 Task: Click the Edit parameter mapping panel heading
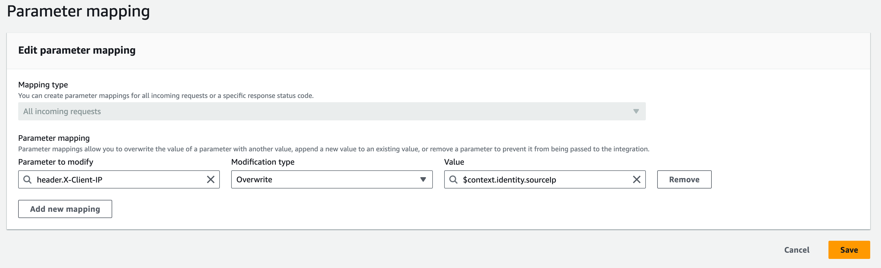coord(77,50)
